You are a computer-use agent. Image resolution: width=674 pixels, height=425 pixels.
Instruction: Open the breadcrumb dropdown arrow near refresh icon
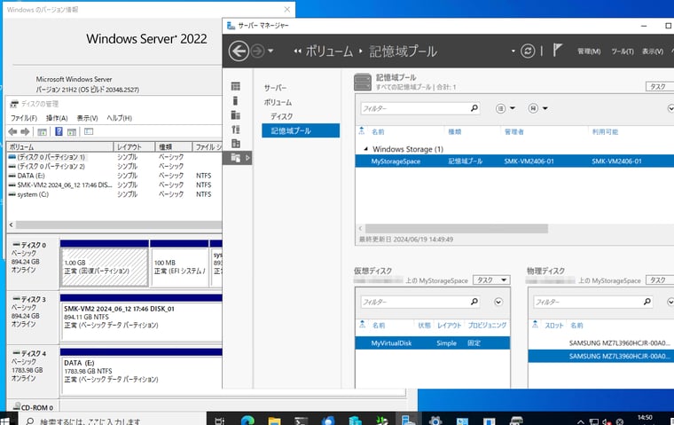pos(513,51)
